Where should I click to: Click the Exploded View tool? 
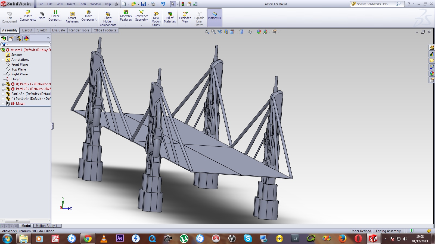point(185,18)
